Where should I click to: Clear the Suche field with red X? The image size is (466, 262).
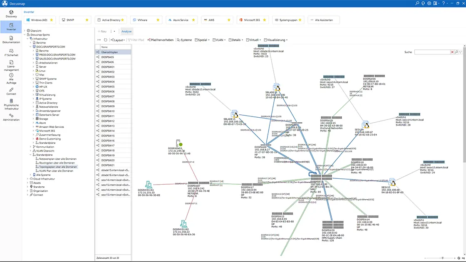pos(452,52)
